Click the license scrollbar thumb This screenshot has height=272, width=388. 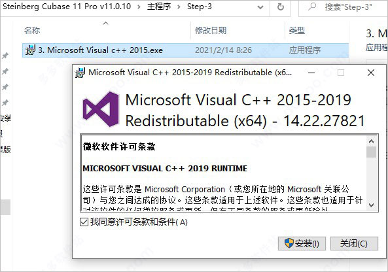371,152
